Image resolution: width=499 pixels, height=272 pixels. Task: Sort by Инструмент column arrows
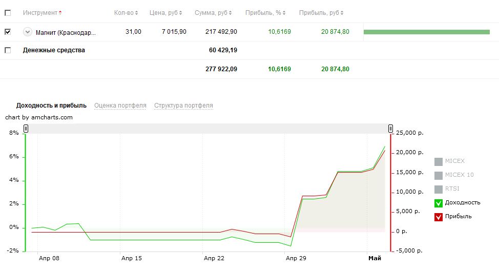[60, 13]
